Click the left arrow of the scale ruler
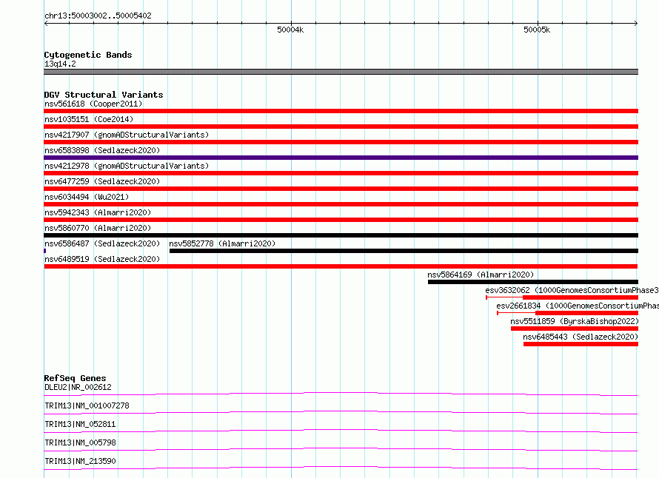 (x=46, y=23)
